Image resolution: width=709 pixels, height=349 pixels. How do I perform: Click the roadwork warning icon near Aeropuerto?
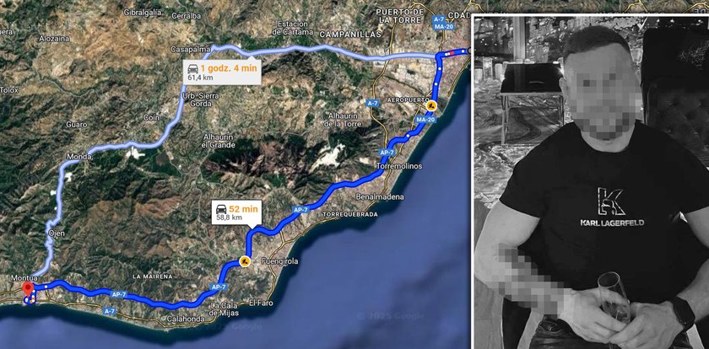[431, 106]
